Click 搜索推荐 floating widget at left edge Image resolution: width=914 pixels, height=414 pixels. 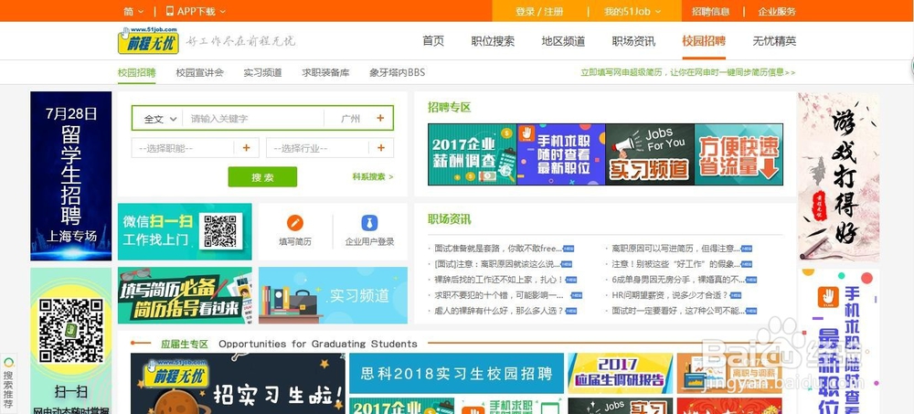[8, 383]
